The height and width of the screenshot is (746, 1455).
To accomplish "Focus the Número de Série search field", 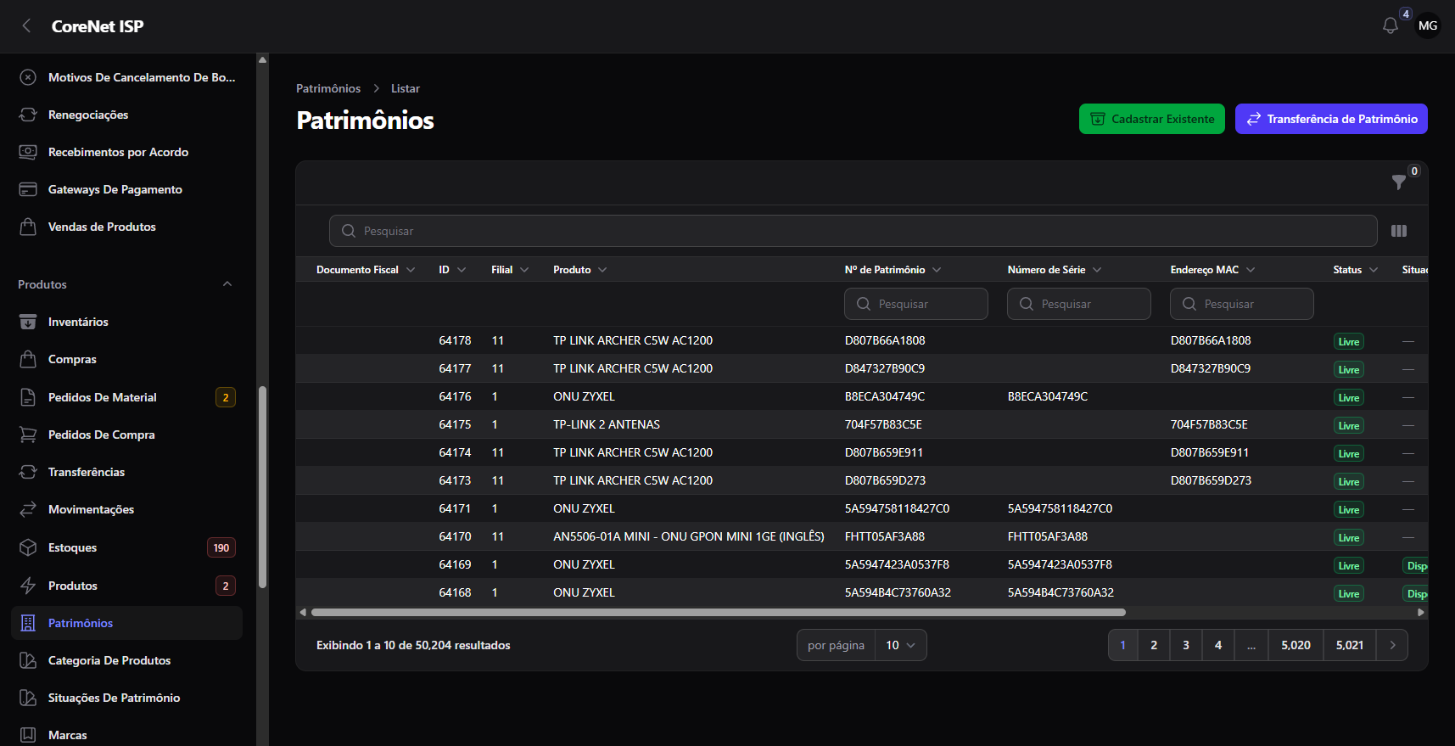I will pyautogui.click(x=1079, y=304).
